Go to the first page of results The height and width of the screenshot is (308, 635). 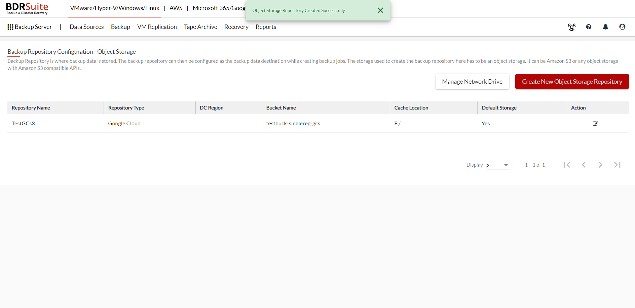tap(567, 165)
